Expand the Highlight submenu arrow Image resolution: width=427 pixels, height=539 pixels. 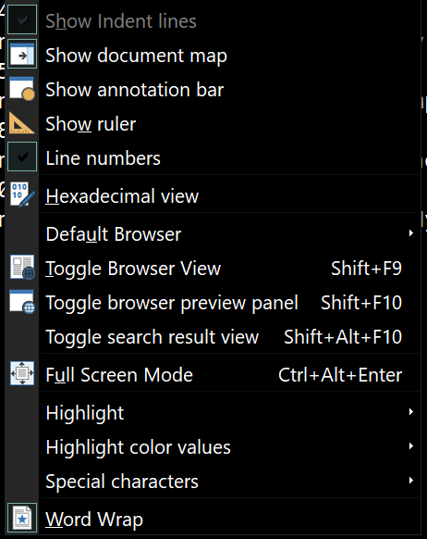[x=411, y=412]
